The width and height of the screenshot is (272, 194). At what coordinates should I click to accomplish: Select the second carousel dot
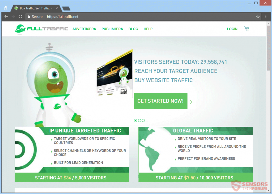[x=139, y=120]
